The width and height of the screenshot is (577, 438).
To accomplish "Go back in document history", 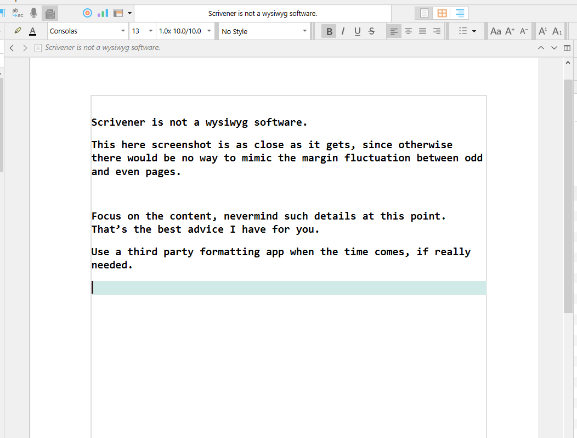I will pos(12,48).
